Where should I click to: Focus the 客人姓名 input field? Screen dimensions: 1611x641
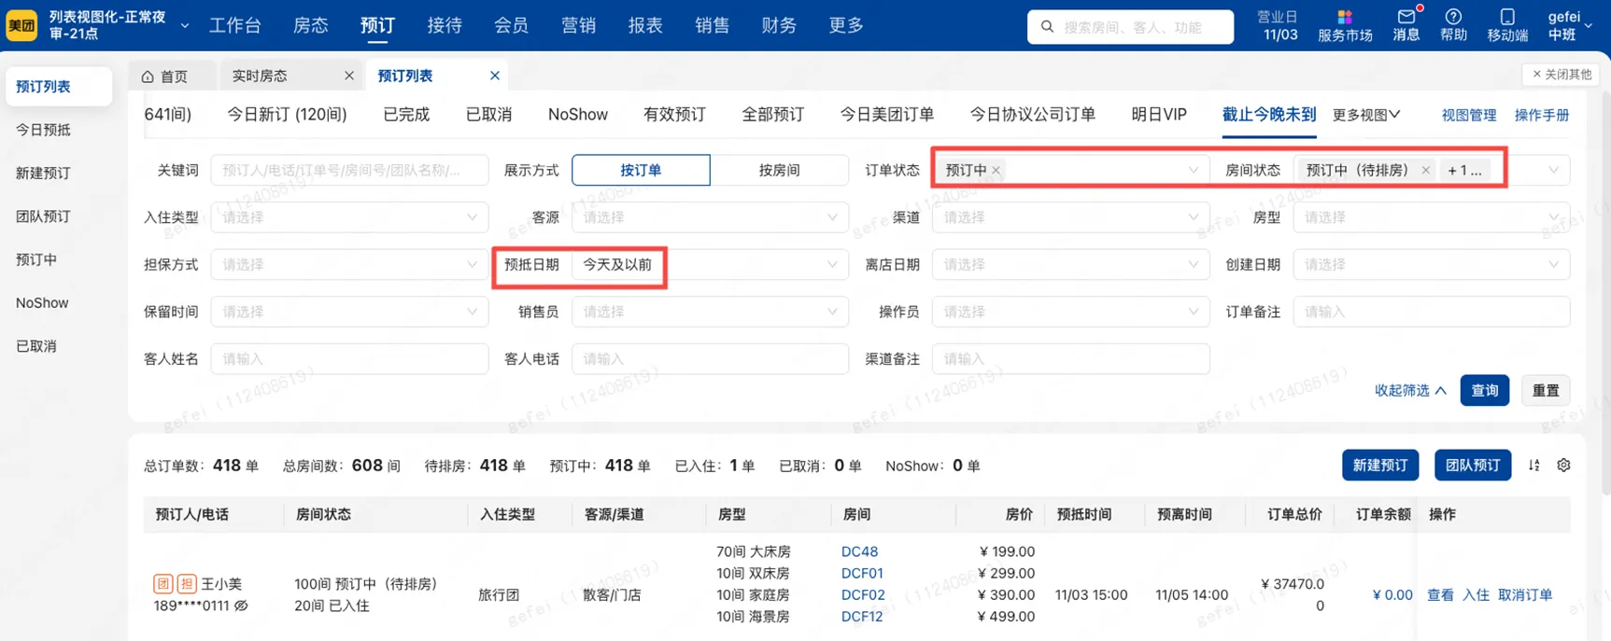point(349,358)
